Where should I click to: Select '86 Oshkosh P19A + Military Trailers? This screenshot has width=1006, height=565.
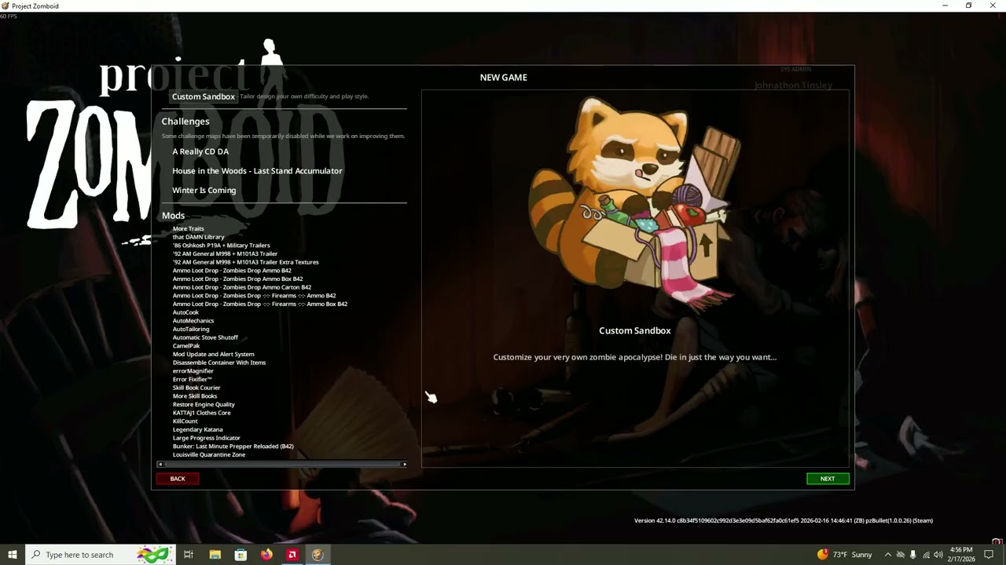221,246
